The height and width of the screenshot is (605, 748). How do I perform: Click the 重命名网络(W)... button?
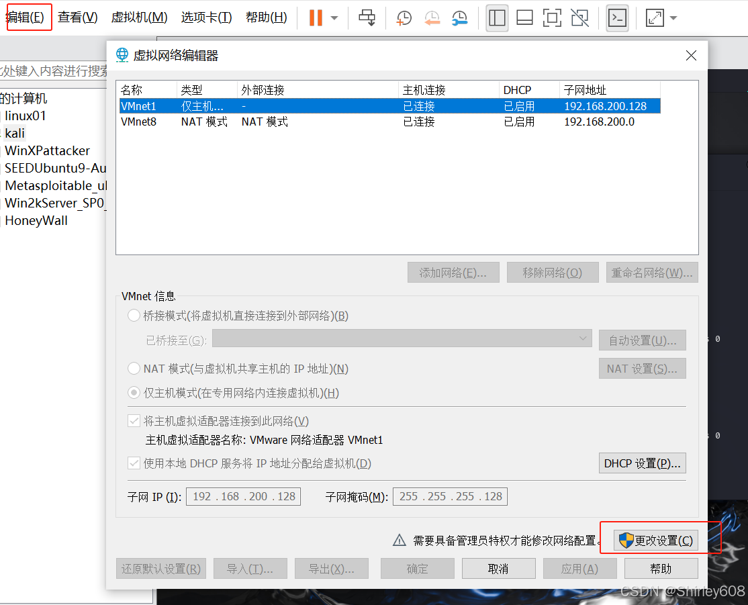[652, 273]
